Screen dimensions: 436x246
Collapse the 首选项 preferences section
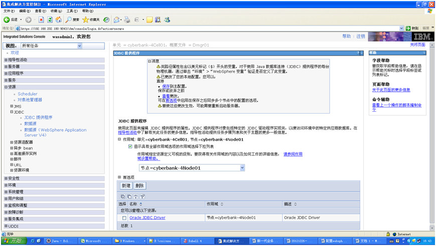(x=119, y=177)
